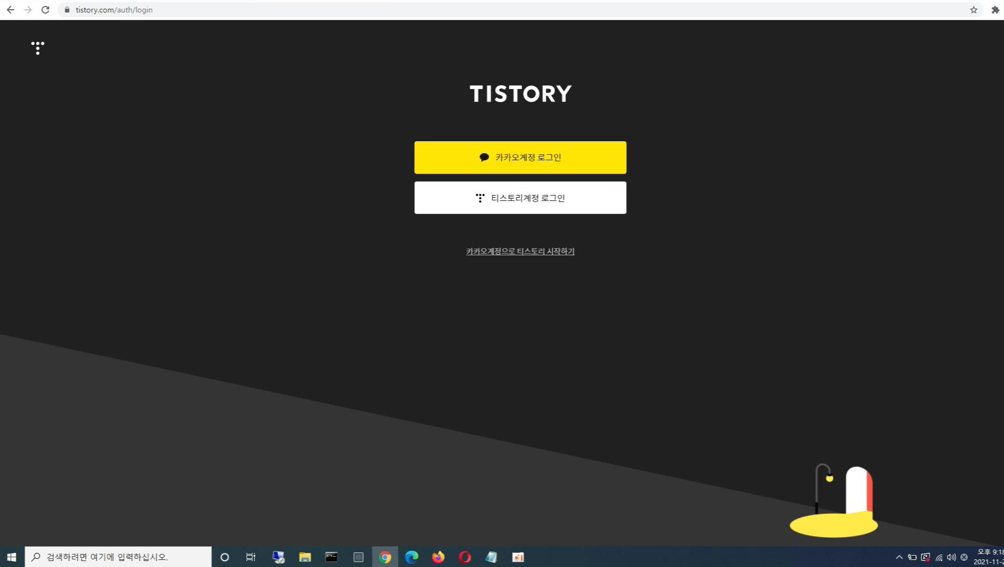The height and width of the screenshot is (567, 1004).
Task: Click the 티스토리계정 로그인 white button
Action: (520, 198)
